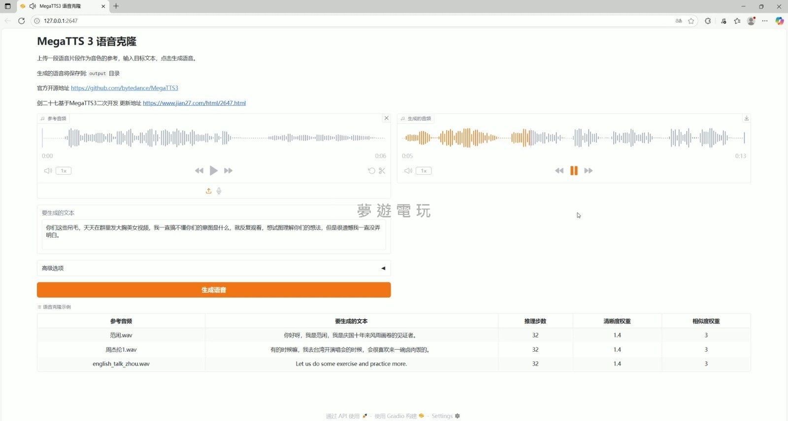788x421 pixels.
Task: Open browser settings and more menu
Action: (x=765, y=21)
